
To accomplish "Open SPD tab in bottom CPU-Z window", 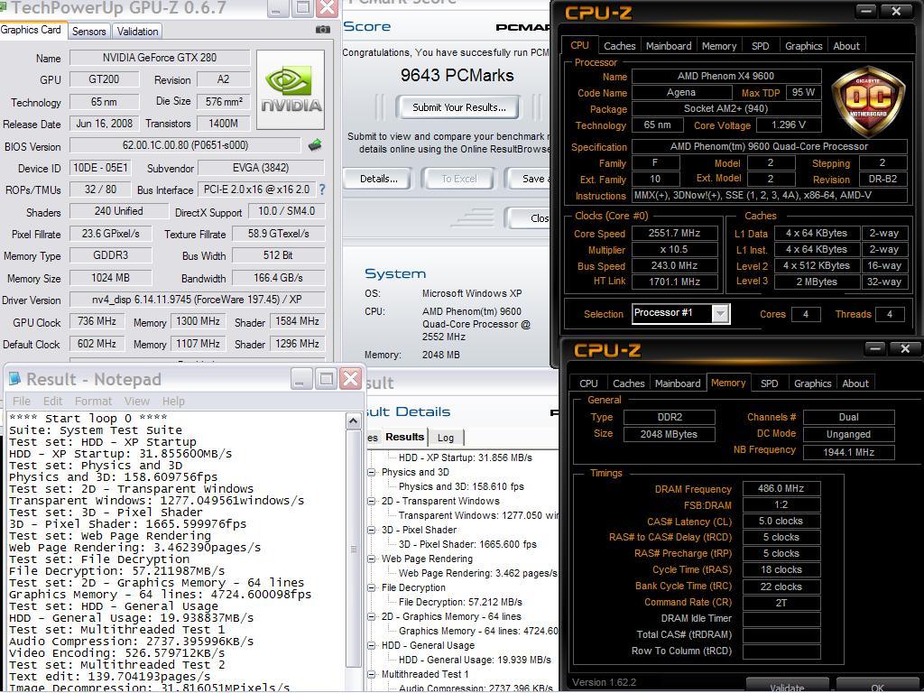I will (769, 383).
